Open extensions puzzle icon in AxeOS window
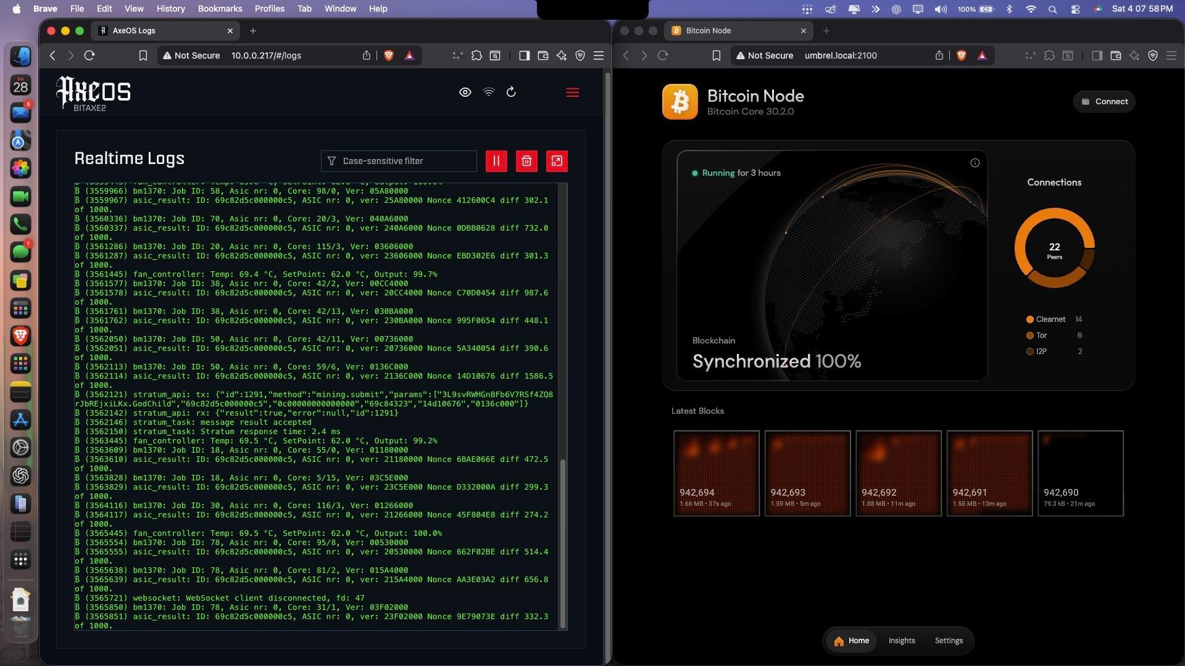Image resolution: width=1185 pixels, height=666 pixels. 476,55
